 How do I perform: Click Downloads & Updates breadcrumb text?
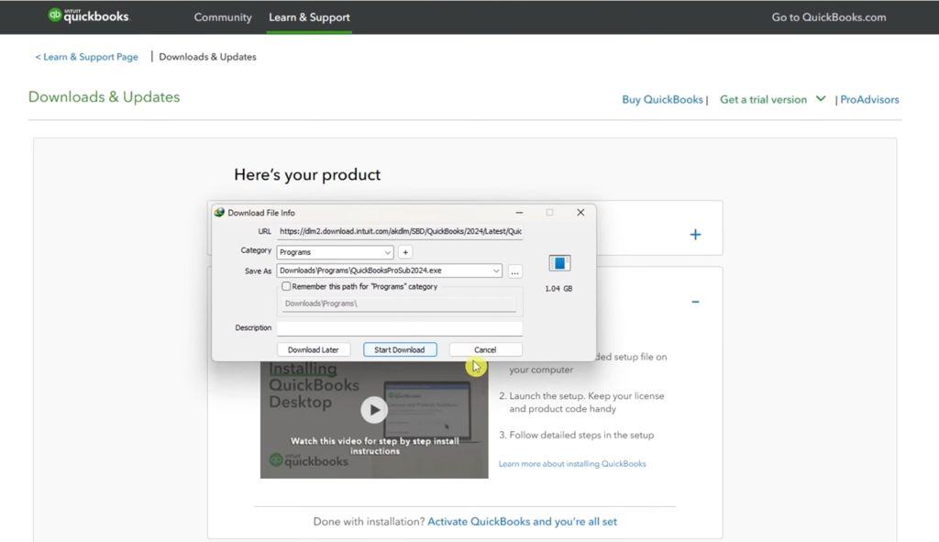pos(207,57)
